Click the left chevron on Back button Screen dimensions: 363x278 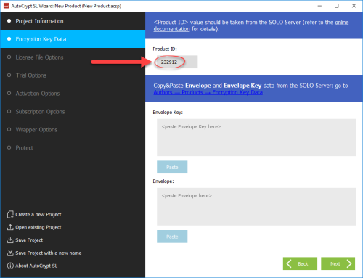point(289,263)
